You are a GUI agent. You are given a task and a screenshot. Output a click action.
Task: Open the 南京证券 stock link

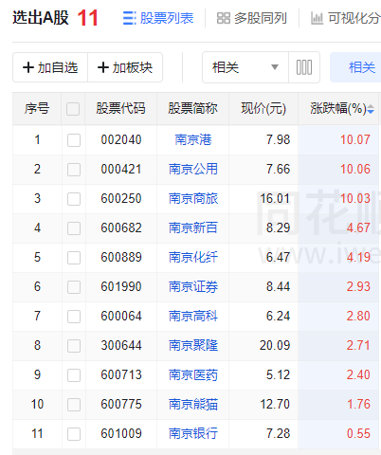tap(193, 286)
